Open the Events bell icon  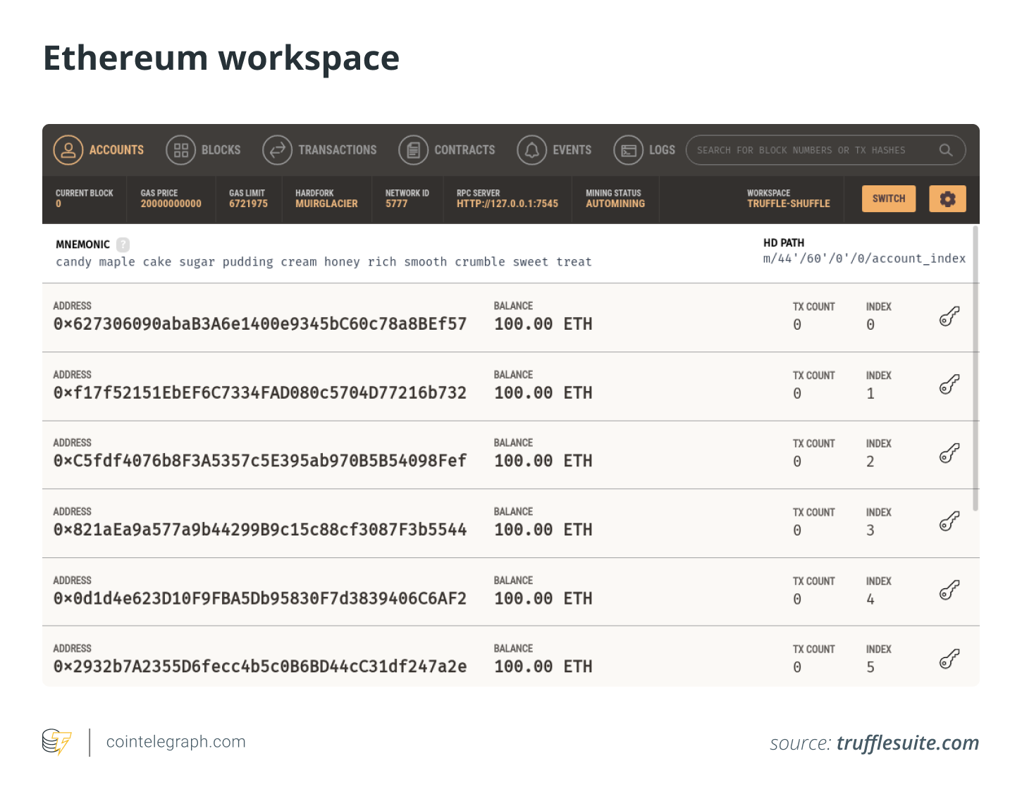(x=532, y=149)
